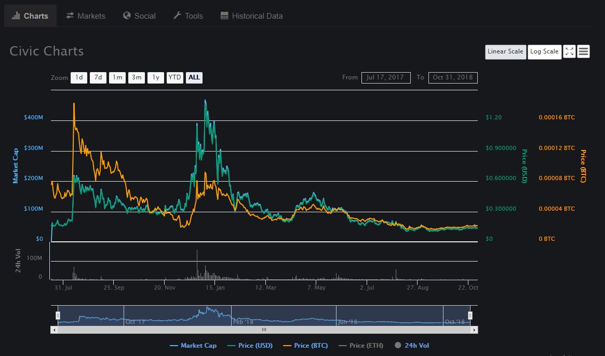Click the navigator right range handle
Image resolution: width=605 pixels, height=356 pixels.
point(470,316)
